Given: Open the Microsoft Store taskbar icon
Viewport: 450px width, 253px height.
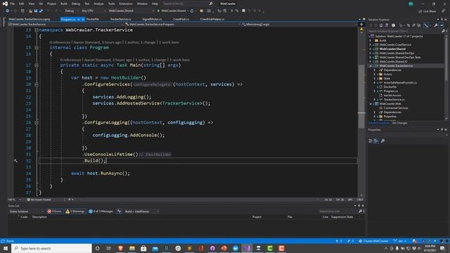Looking at the screenshot, I should (143, 248).
